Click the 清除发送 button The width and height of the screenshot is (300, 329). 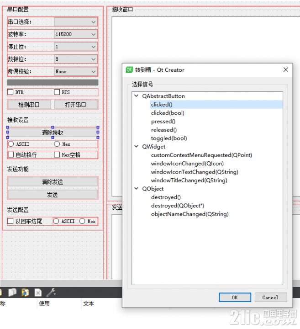coord(53,182)
